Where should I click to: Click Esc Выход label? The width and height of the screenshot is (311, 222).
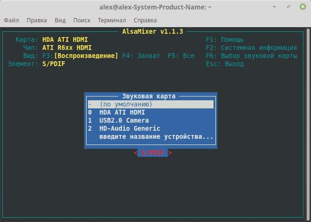225,64
